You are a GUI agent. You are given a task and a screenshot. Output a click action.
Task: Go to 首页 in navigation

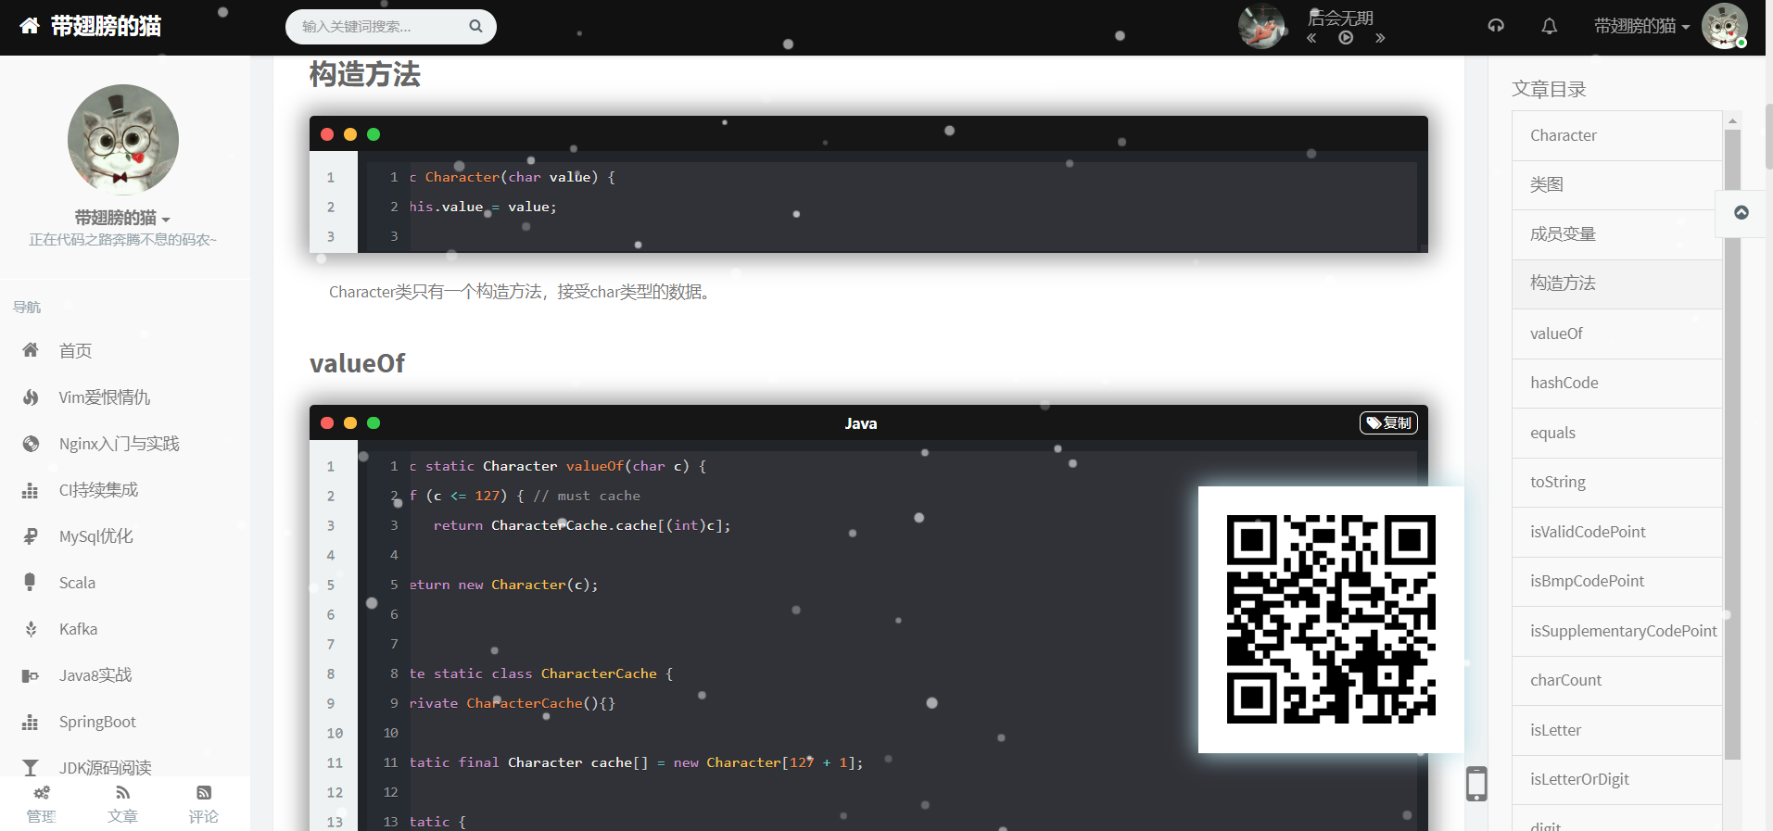pyautogui.click(x=75, y=351)
